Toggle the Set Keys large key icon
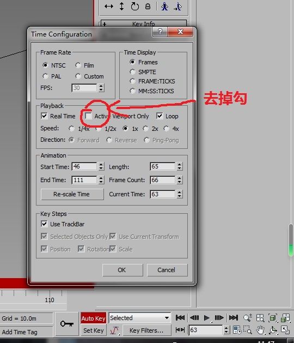The image size is (294, 343). pyautogui.click(x=67, y=324)
